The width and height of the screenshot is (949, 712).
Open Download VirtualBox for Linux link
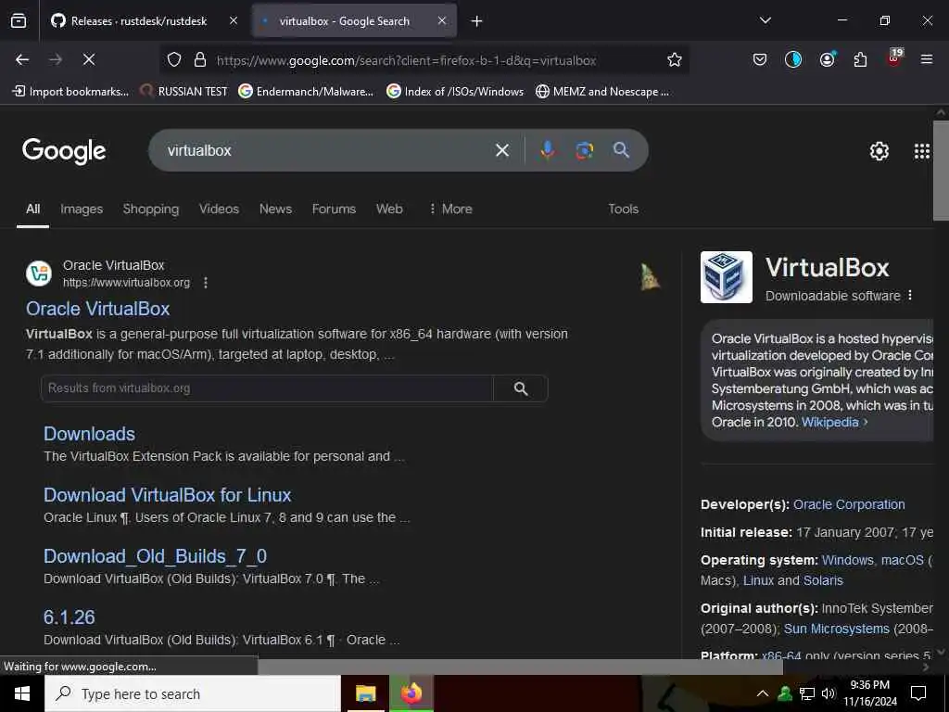click(x=167, y=495)
